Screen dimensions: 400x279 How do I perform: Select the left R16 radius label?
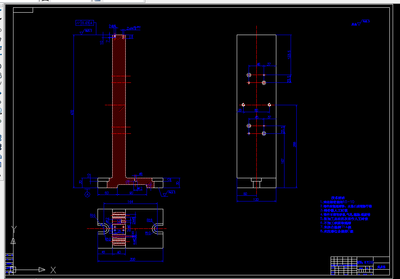pos(93,215)
